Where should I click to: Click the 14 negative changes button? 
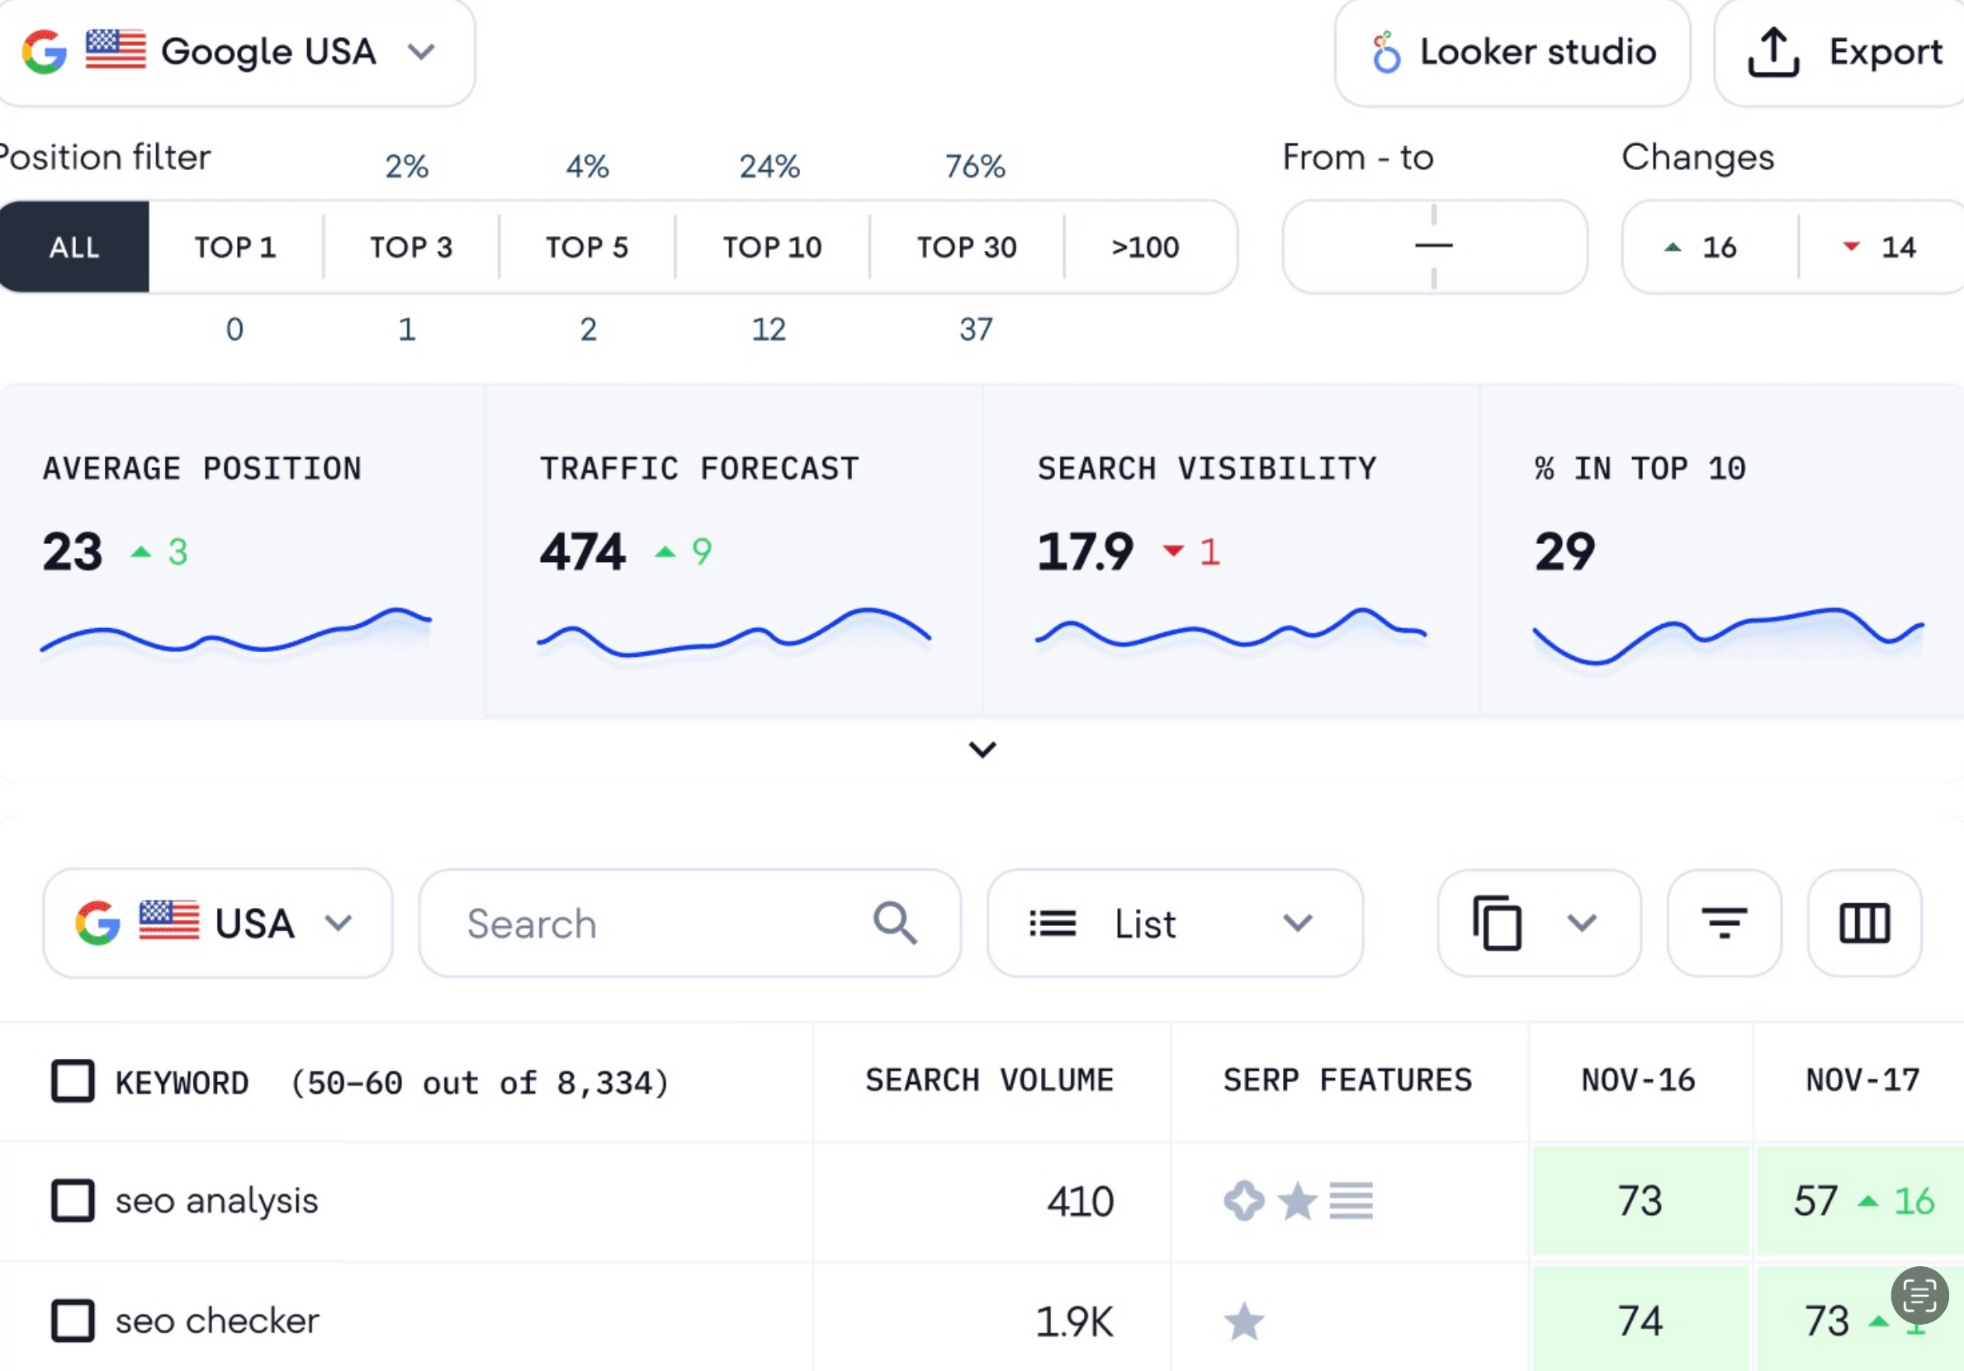click(x=1882, y=247)
